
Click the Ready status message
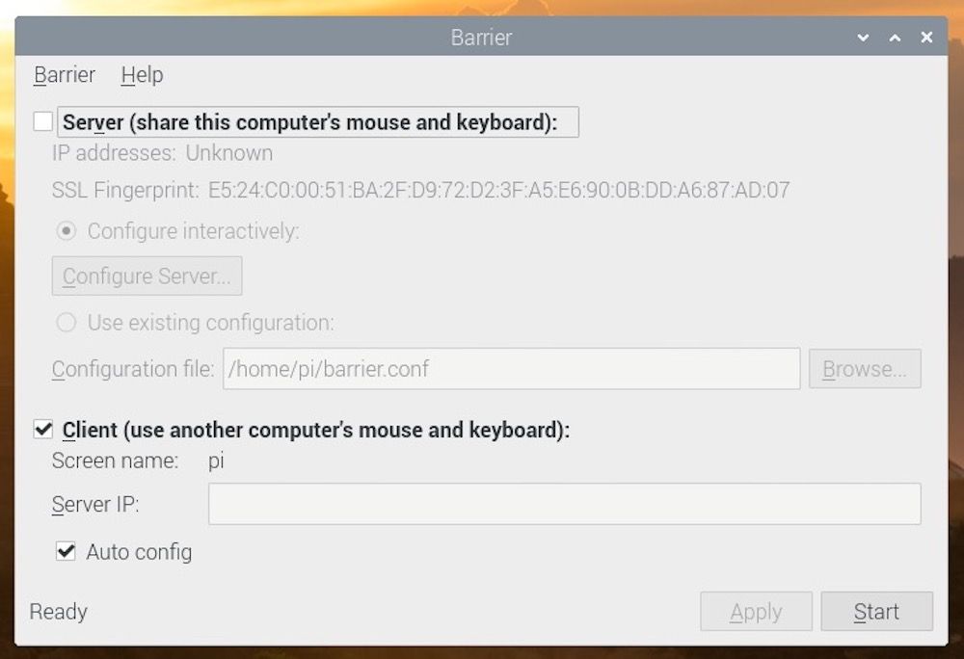(x=58, y=611)
